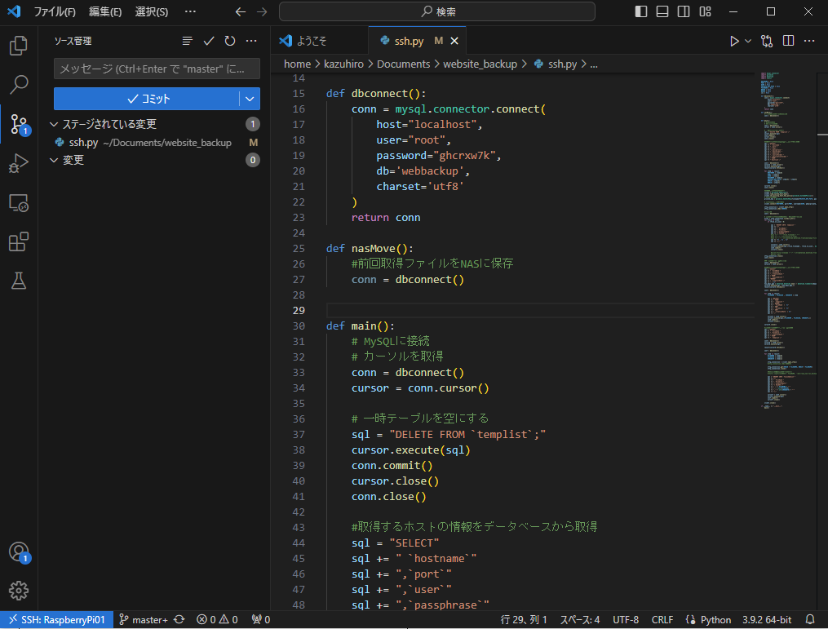
Task: Toggle the primary side bar layout button
Action: 641,12
